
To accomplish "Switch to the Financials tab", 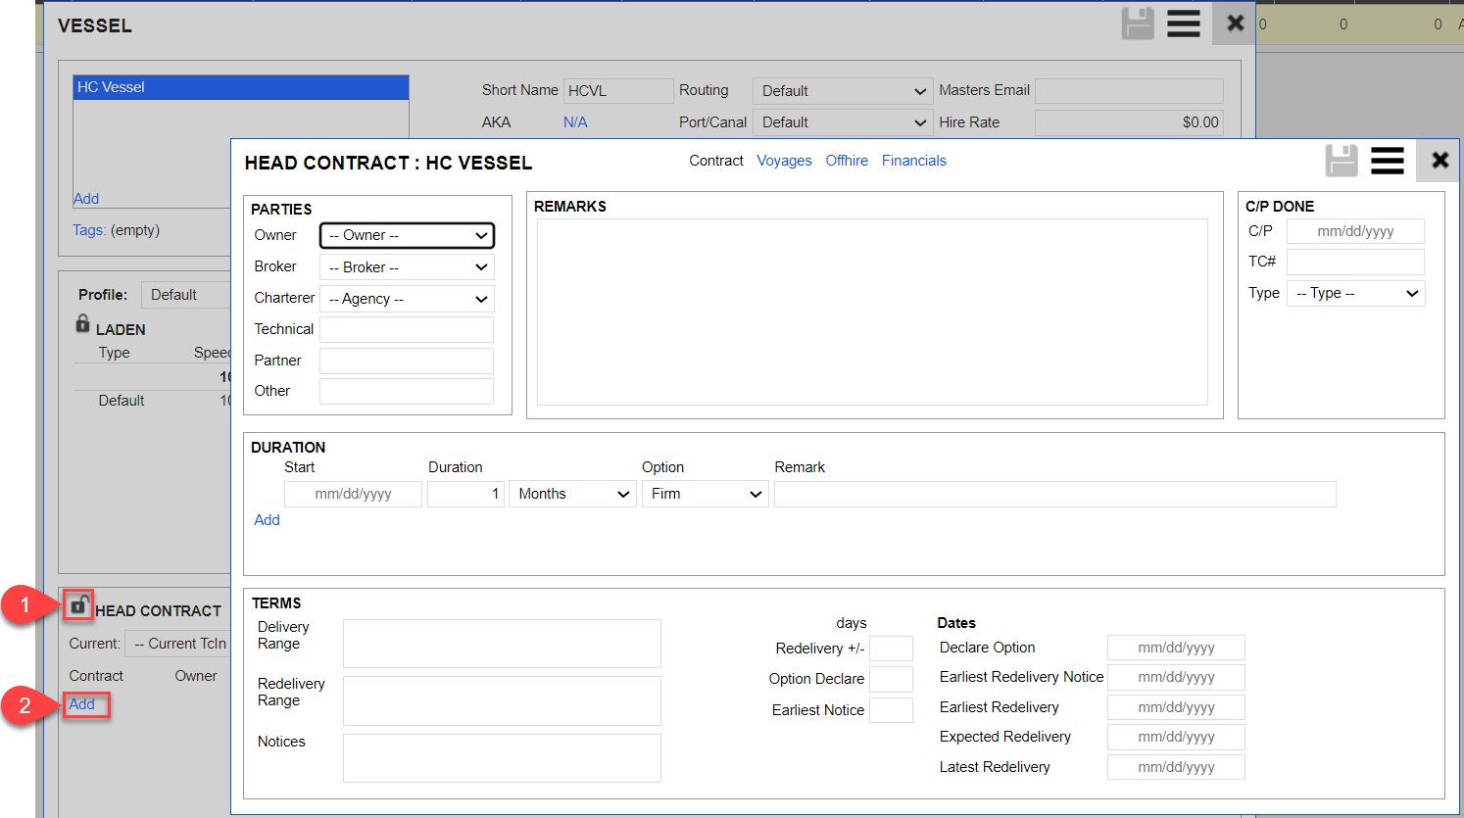I will pos(913,161).
